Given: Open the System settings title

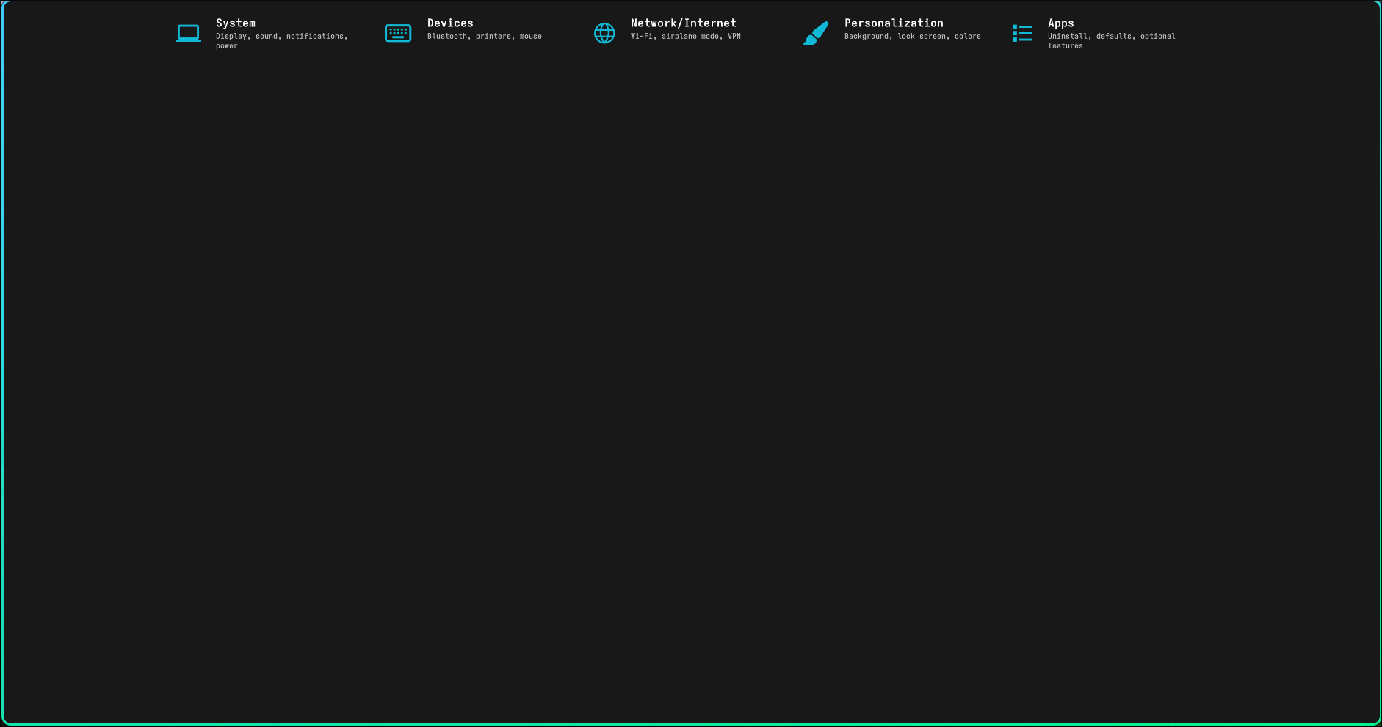Looking at the screenshot, I should tap(235, 23).
